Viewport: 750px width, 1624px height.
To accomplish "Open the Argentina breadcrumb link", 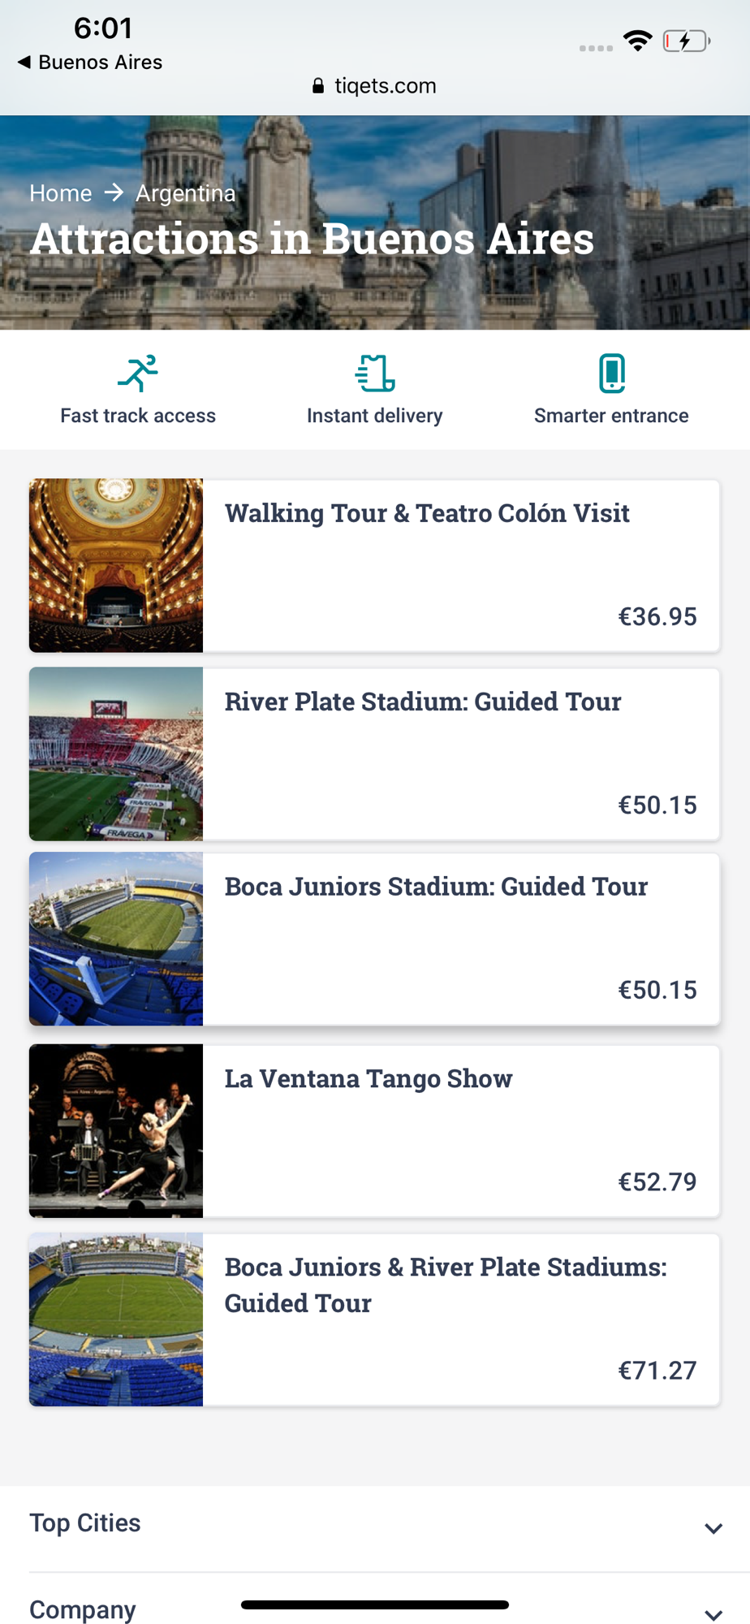I will (x=185, y=193).
